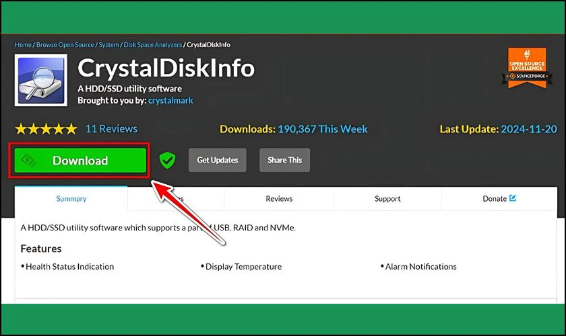Click the external link icon beside Donate

pos(513,198)
